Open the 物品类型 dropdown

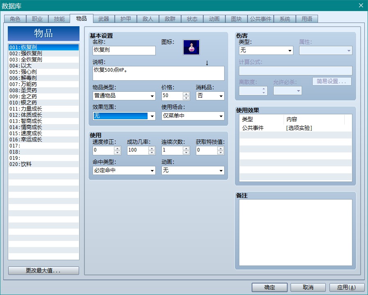(x=124, y=96)
